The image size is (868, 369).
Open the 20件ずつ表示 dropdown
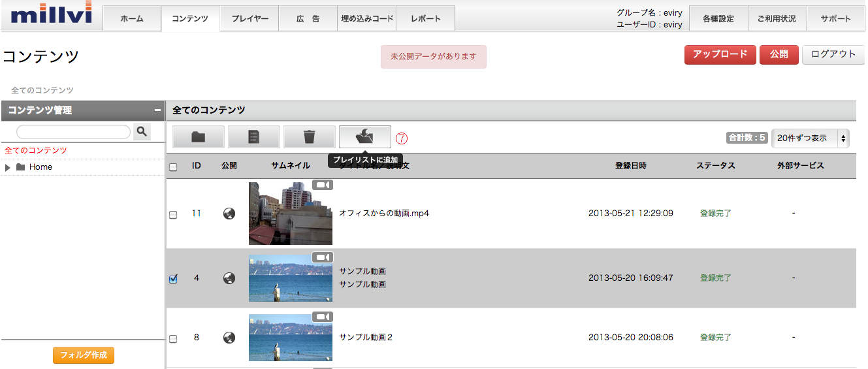click(x=810, y=138)
